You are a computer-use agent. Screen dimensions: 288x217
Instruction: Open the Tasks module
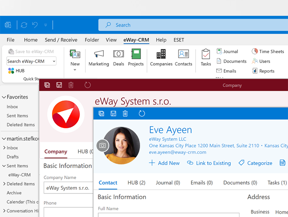pyautogui.click(x=206, y=58)
